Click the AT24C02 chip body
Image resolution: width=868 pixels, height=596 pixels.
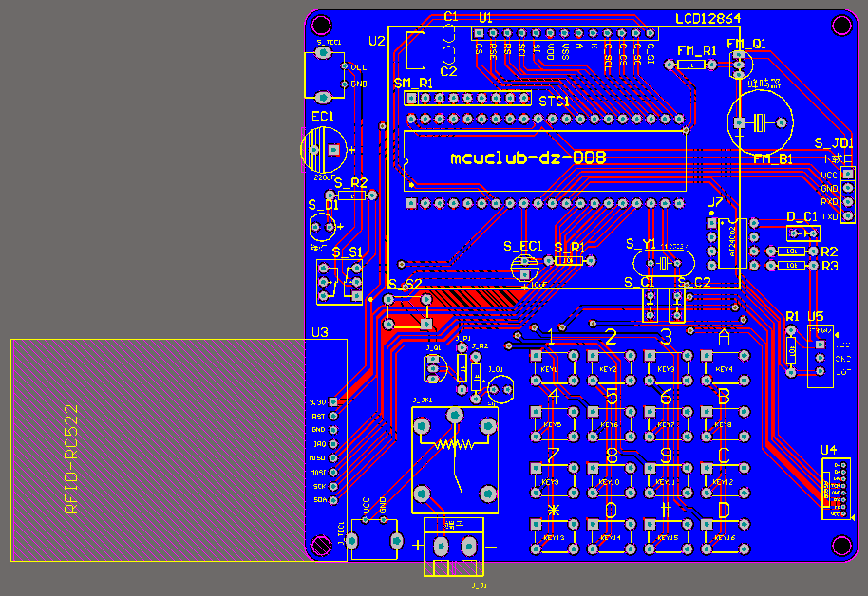[733, 244]
